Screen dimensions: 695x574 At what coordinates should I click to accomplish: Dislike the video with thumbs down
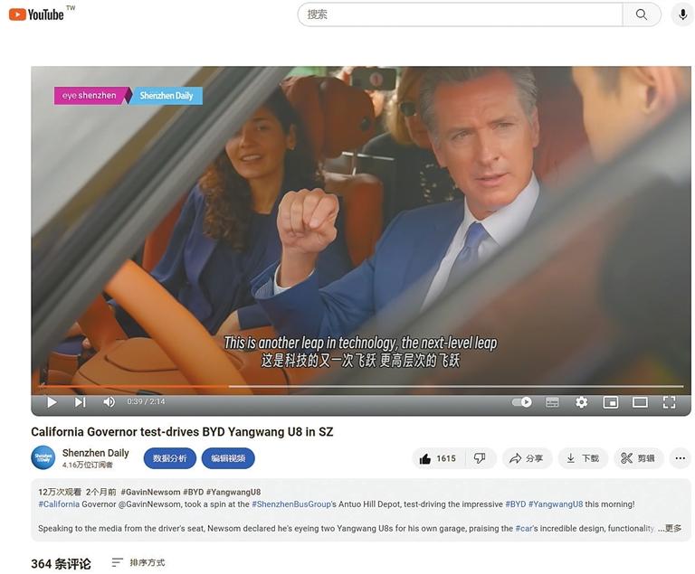481,458
